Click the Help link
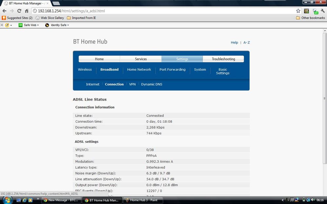 234,42
